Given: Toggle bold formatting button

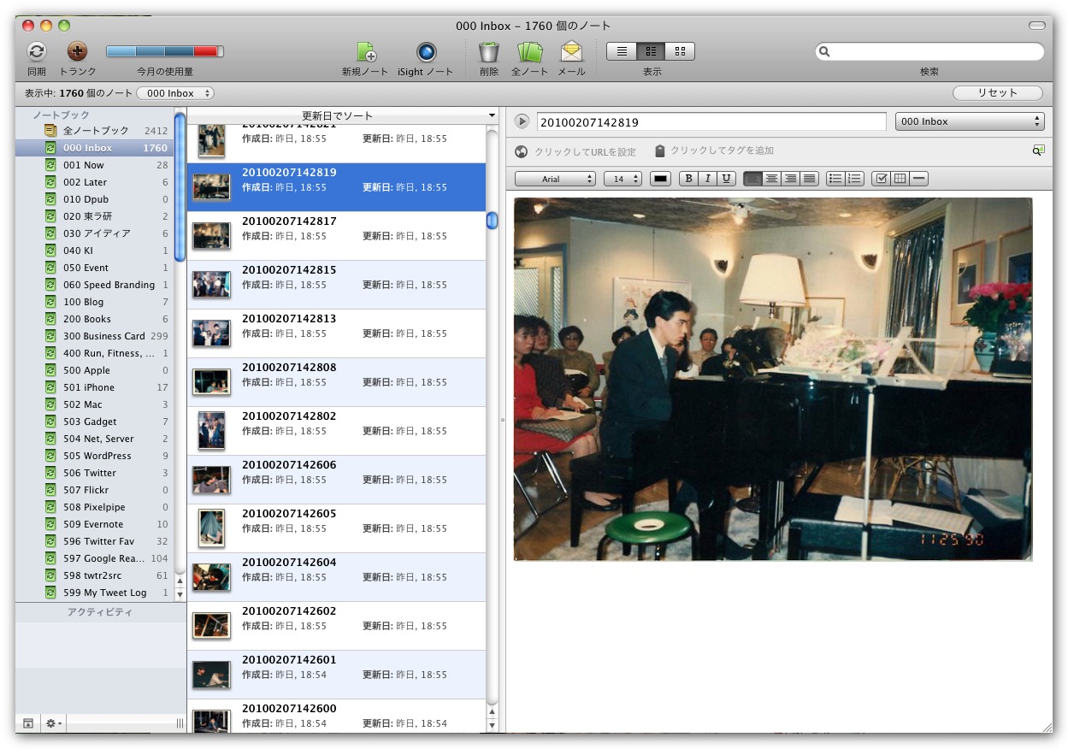Looking at the screenshot, I should 688,179.
